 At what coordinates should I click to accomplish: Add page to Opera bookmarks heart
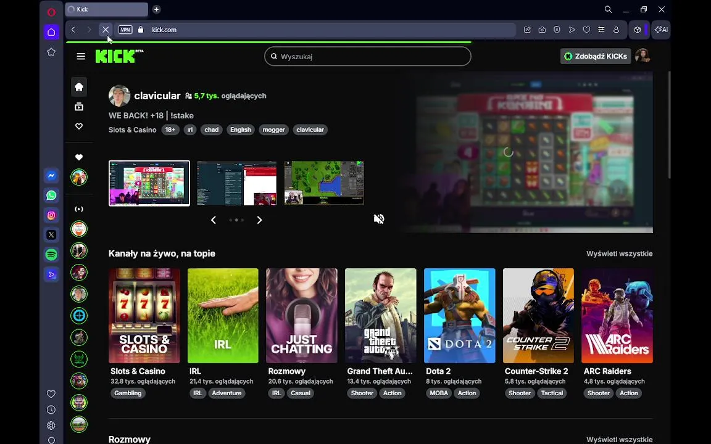pyautogui.click(x=586, y=30)
